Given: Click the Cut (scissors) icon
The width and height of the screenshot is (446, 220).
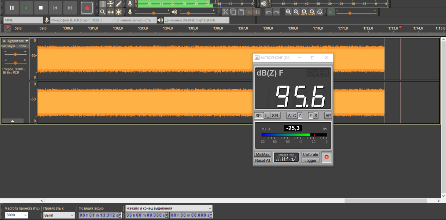Looking at the screenshot, I should (x=225, y=12).
